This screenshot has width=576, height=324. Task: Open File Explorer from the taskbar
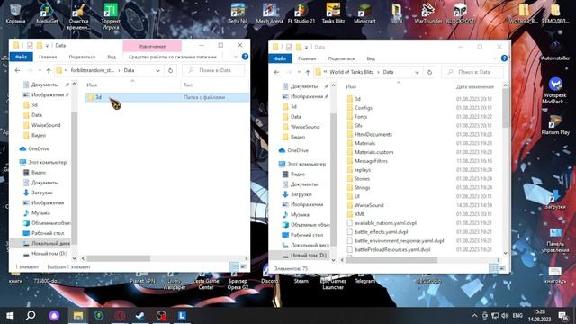click(78, 316)
